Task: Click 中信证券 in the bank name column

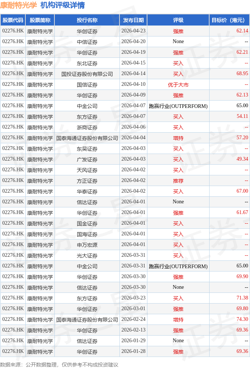Action: coord(87,42)
